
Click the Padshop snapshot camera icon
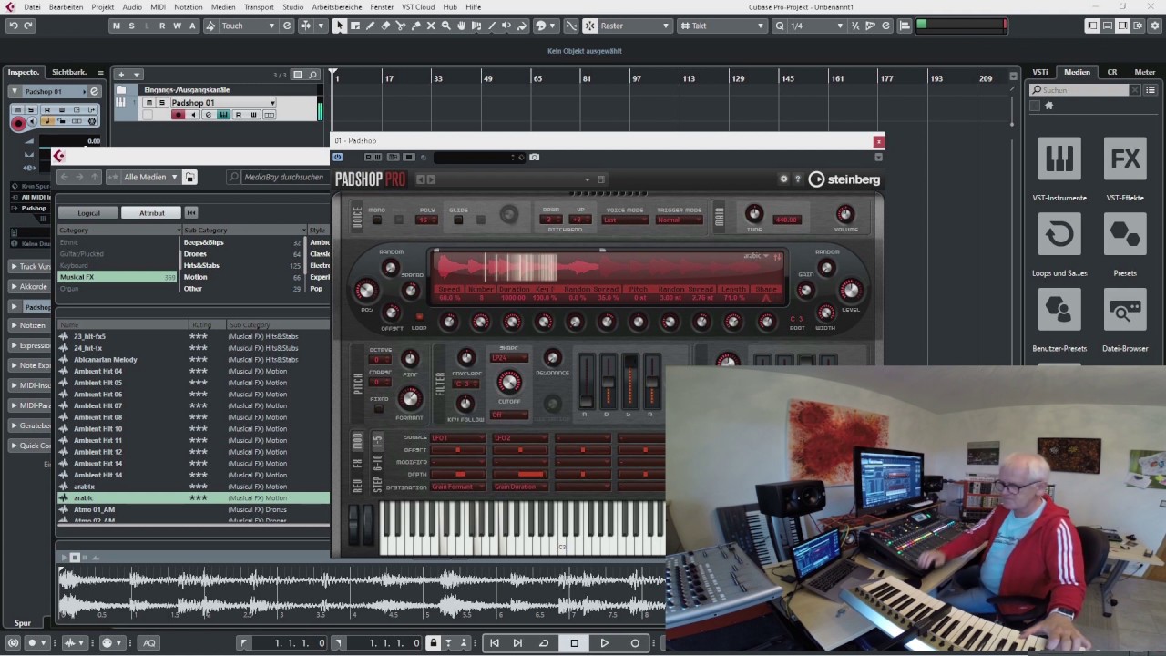click(535, 157)
